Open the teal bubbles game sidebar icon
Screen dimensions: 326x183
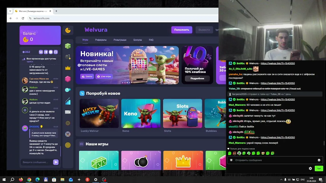pyautogui.click(x=68, y=90)
